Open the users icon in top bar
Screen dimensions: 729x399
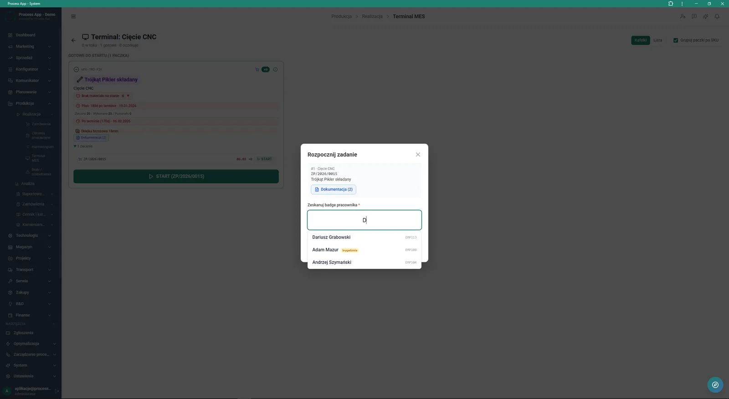click(x=683, y=16)
